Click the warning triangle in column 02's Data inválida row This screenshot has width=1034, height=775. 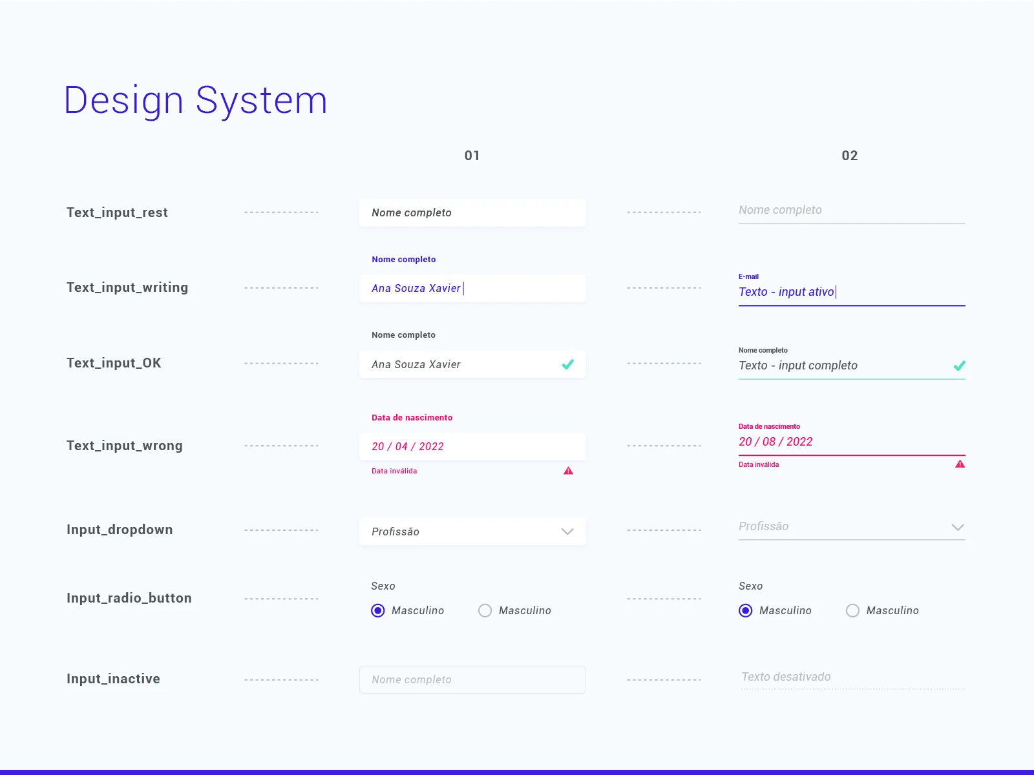[x=960, y=464]
